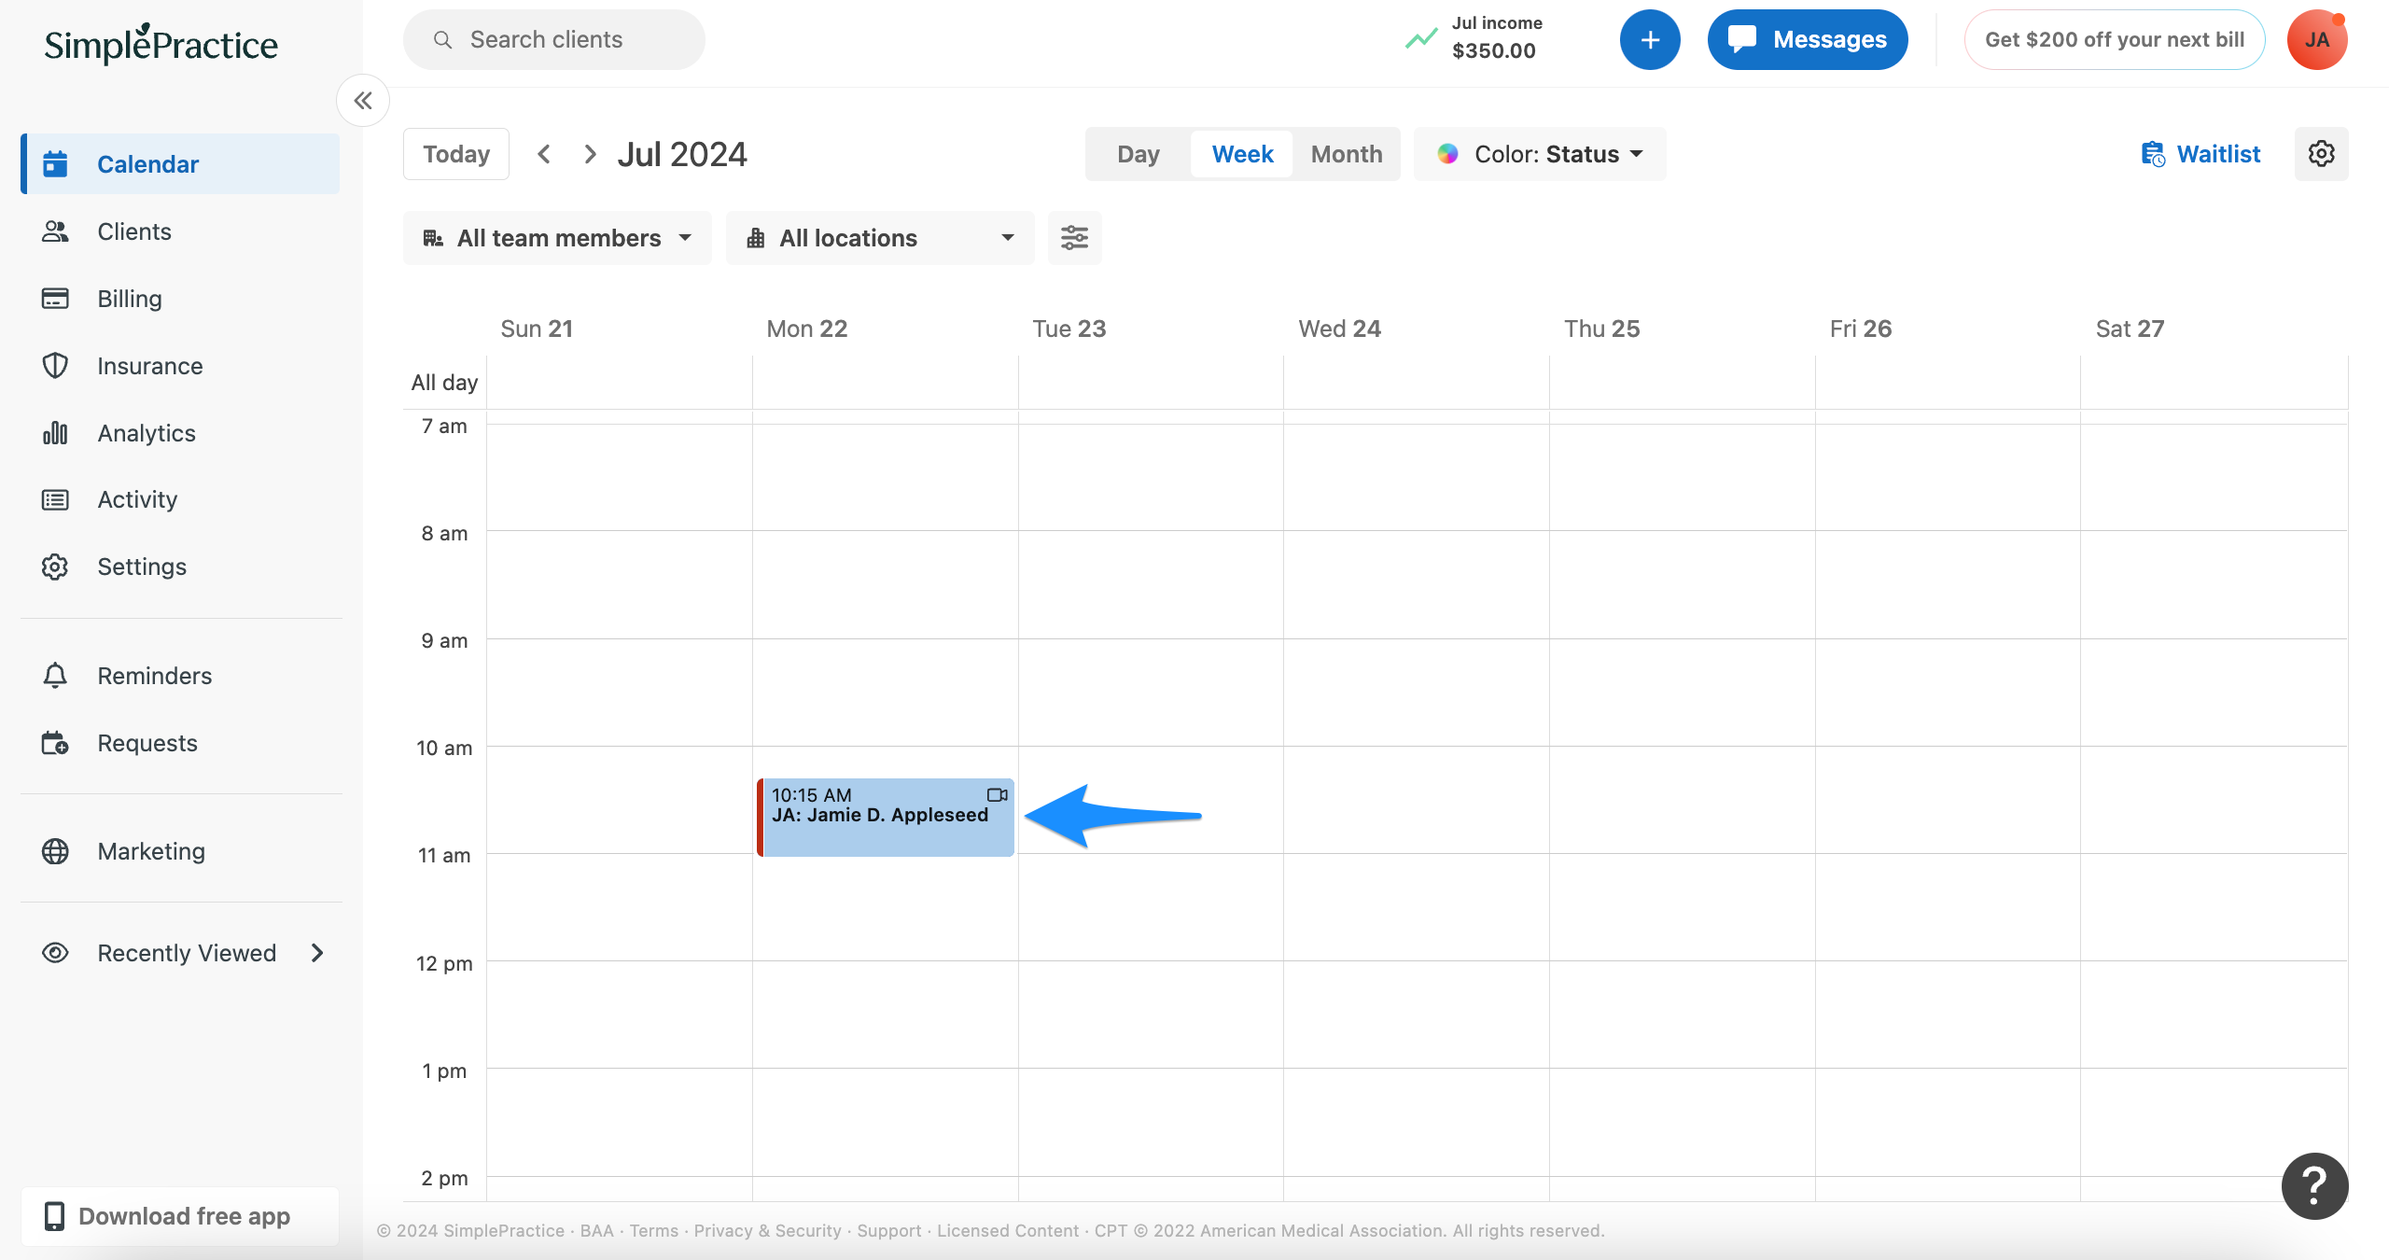The image size is (2389, 1260).
Task: Open the Messages button
Action: coord(1808,40)
